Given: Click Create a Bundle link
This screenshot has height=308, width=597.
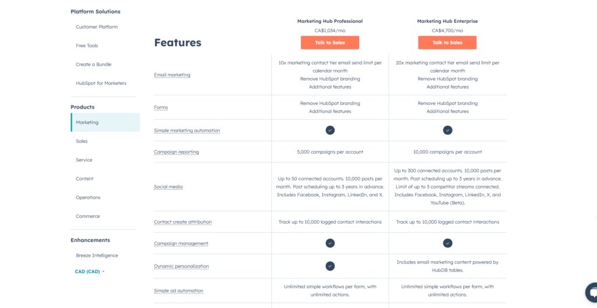Looking at the screenshot, I should click(x=93, y=64).
